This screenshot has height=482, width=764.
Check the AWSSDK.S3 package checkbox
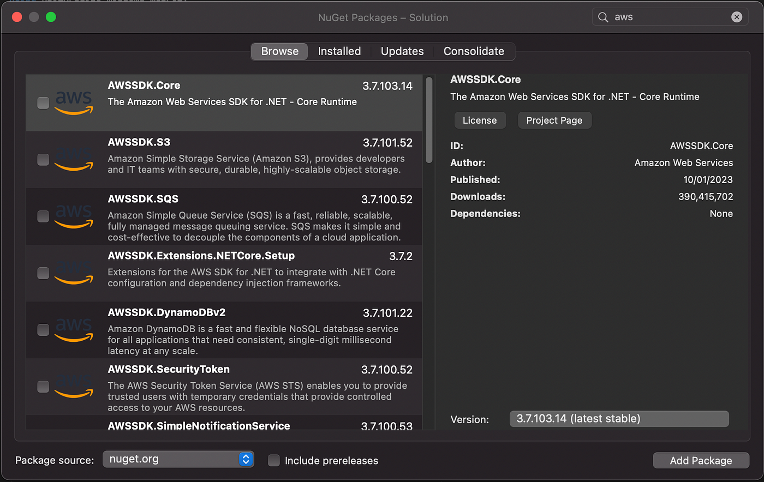pyautogui.click(x=43, y=159)
